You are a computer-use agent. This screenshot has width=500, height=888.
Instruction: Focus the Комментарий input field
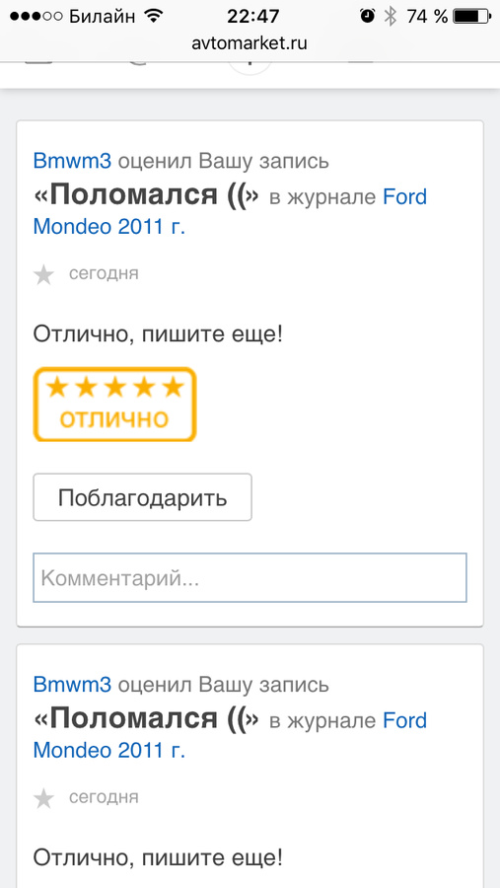[x=250, y=577]
